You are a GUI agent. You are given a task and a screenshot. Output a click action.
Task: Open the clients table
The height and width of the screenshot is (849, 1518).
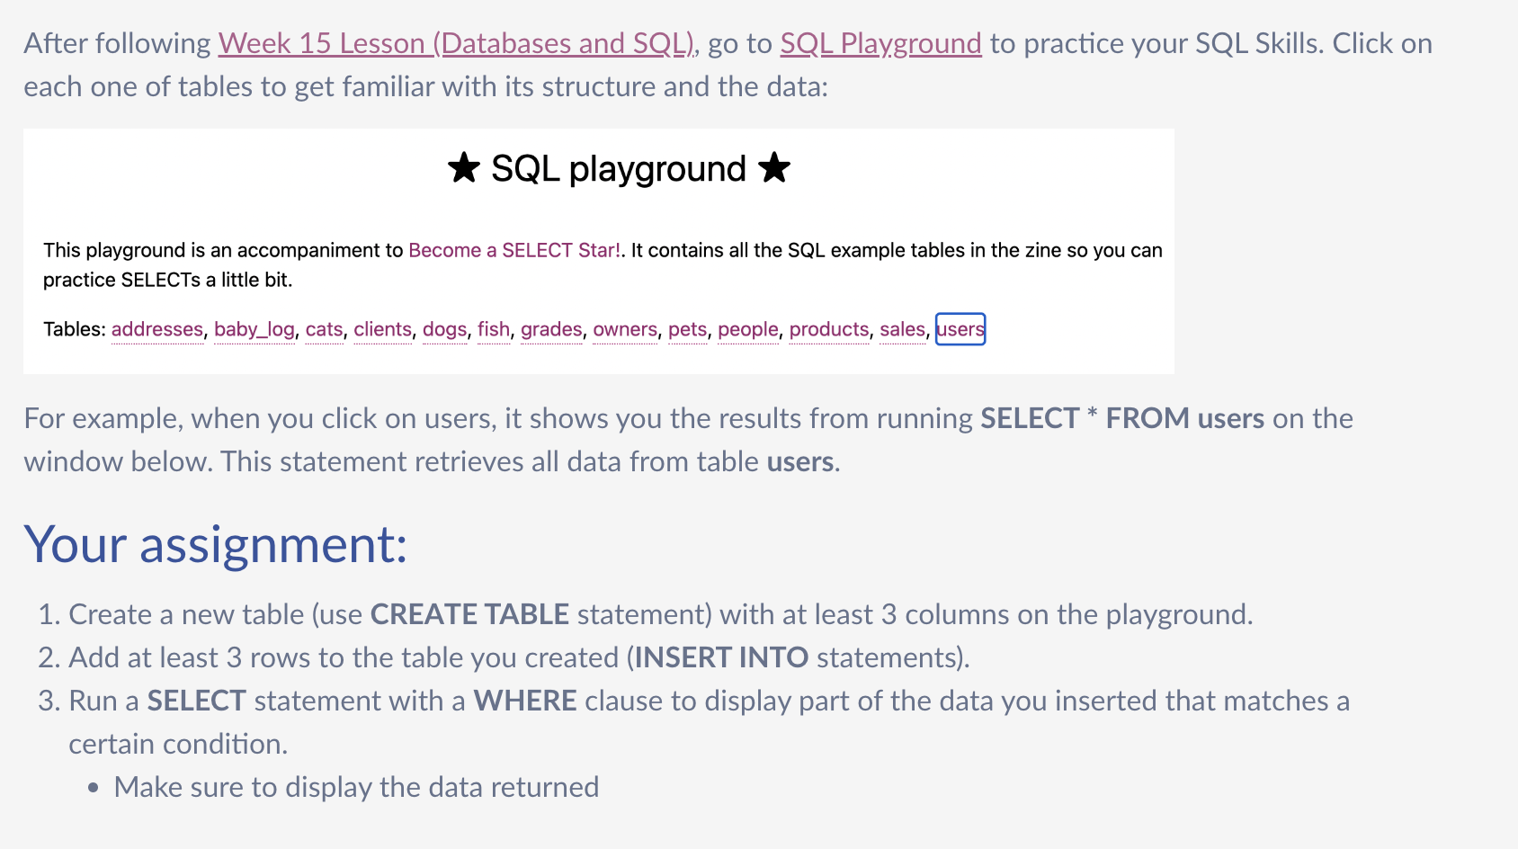pyautogui.click(x=382, y=329)
